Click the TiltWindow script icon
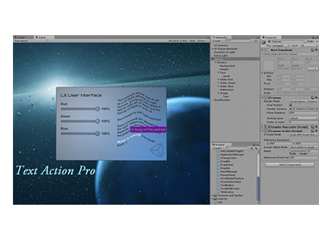The image size is (319, 240). (x=219, y=192)
